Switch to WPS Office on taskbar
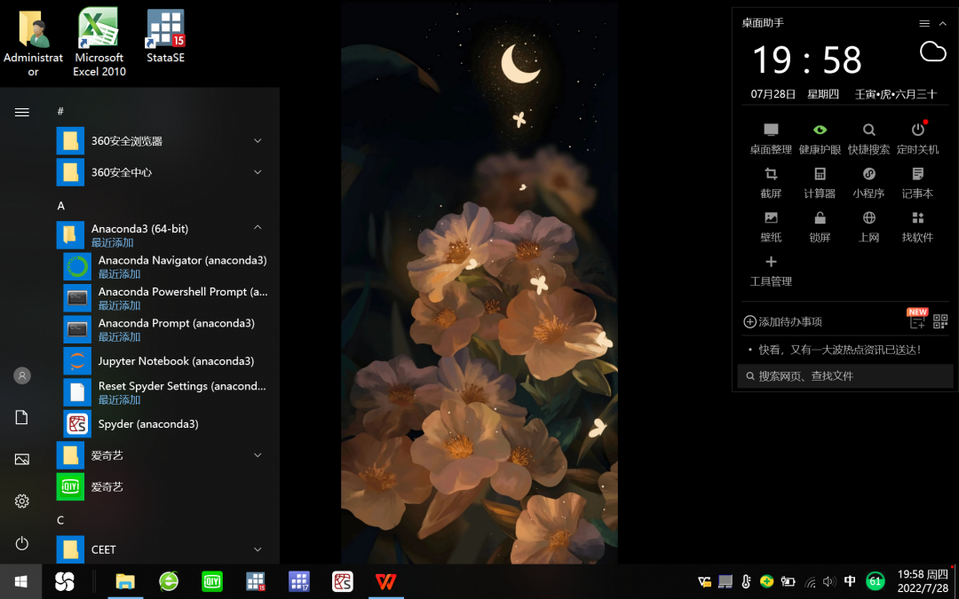This screenshot has width=959, height=599. pyautogui.click(x=386, y=581)
